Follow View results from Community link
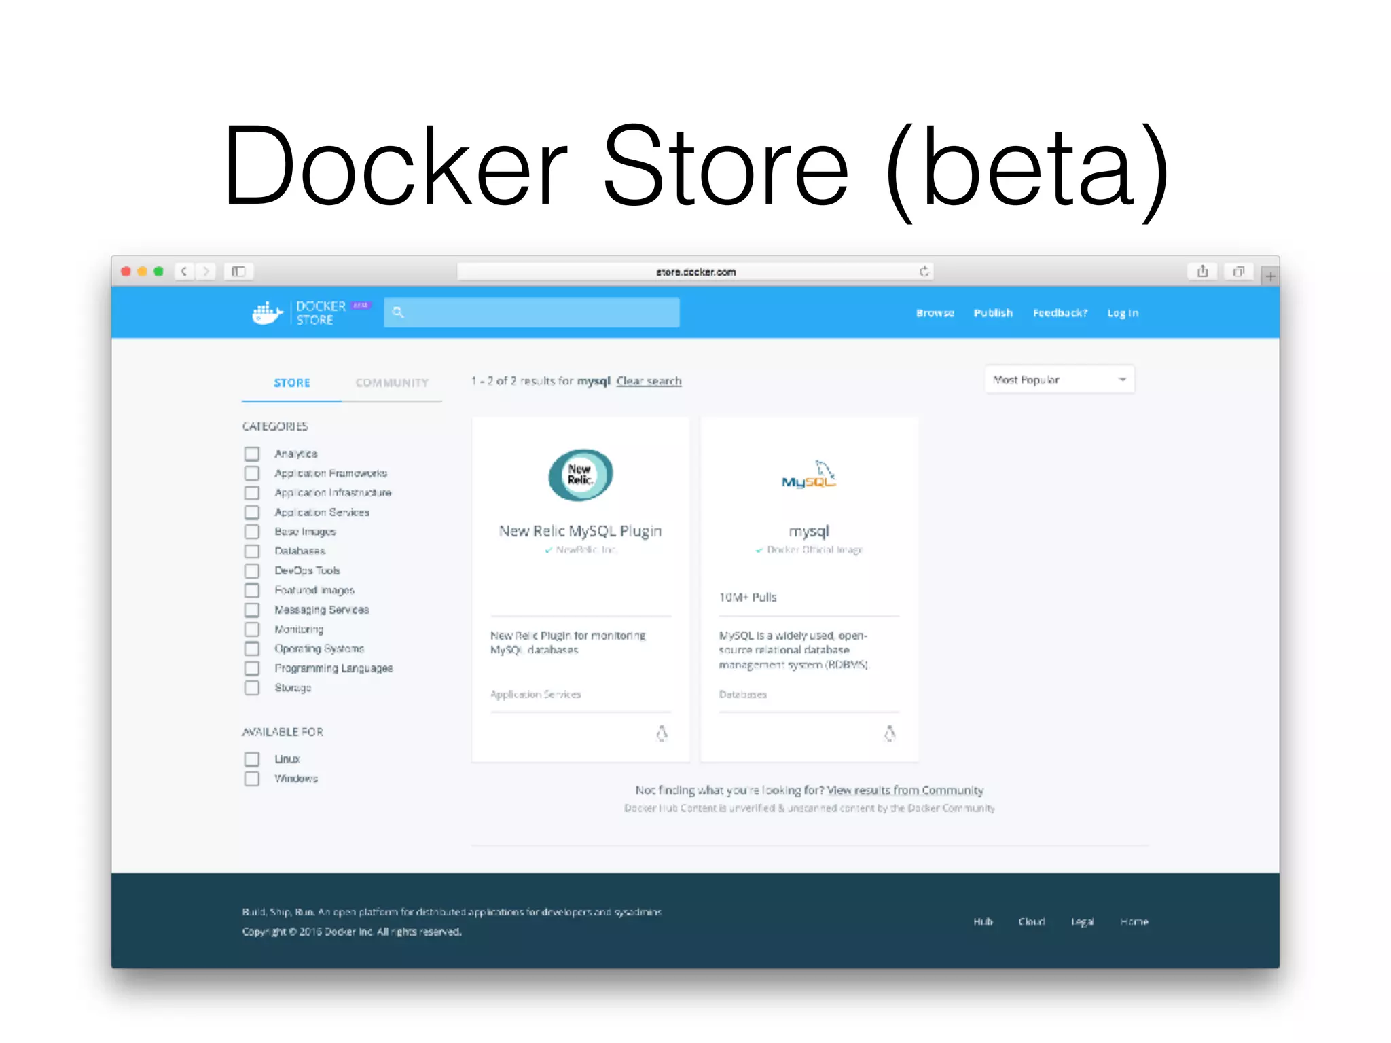This screenshot has height=1043, width=1391. [905, 790]
